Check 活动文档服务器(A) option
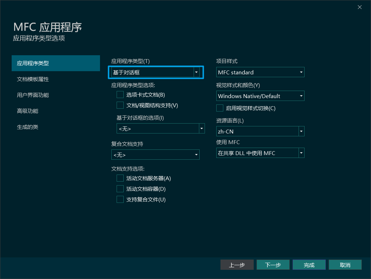 pyautogui.click(x=120, y=178)
